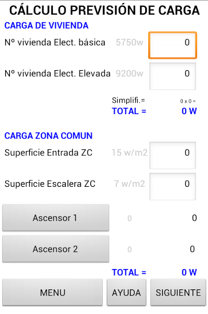
Task: Tap the Superficie Entrada ZC input box
Action: [172, 155]
